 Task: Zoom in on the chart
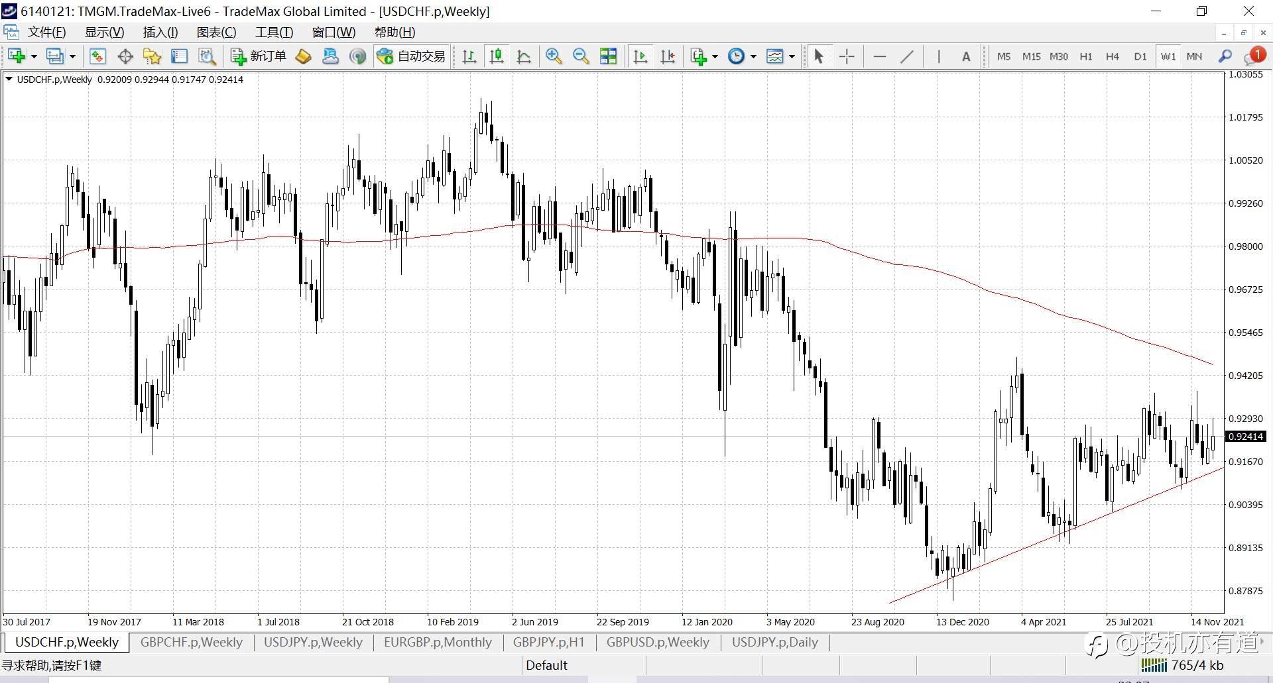(x=553, y=56)
